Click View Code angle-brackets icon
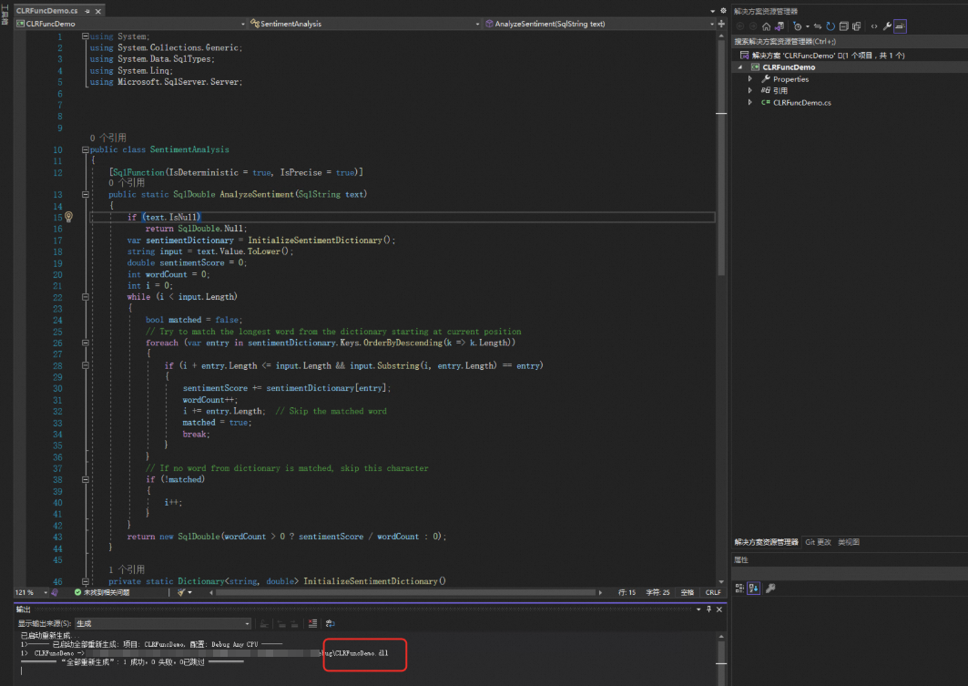The height and width of the screenshot is (686, 968). tap(873, 26)
